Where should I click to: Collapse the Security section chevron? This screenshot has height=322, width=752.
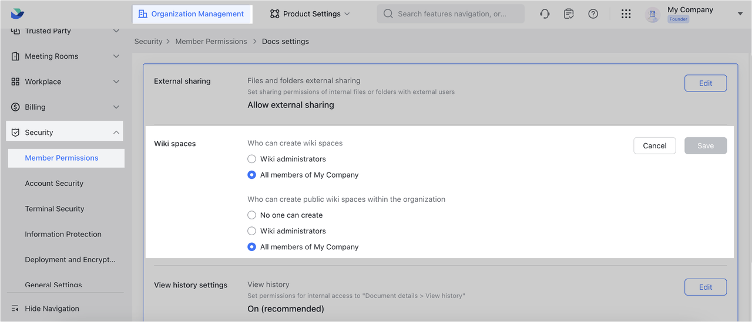(x=116, y=133)
